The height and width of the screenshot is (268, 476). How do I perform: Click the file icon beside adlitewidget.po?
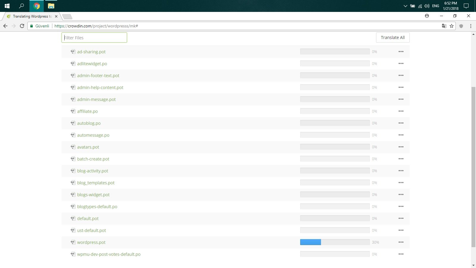click(73, 63)
